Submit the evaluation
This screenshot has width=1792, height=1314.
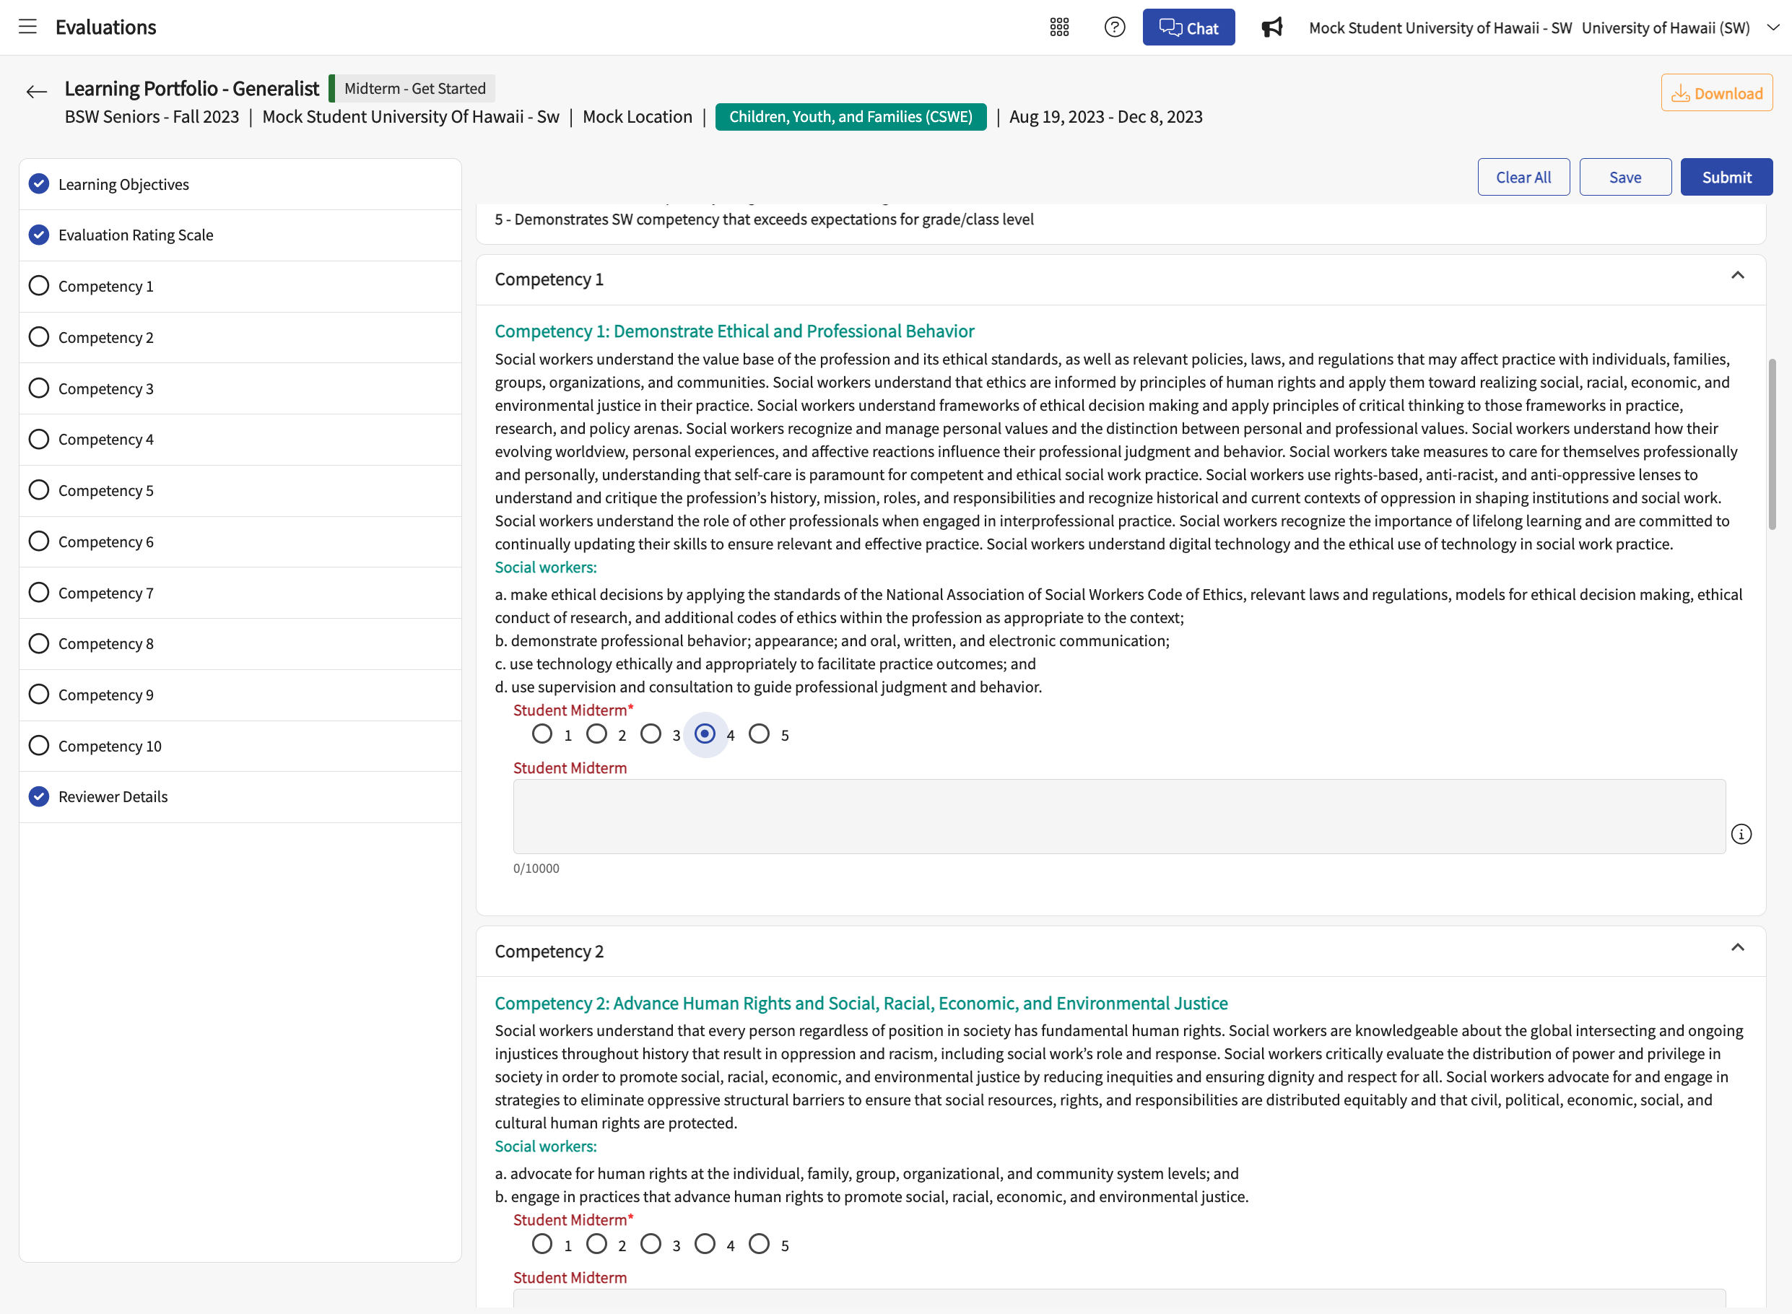click(1726, 177)
